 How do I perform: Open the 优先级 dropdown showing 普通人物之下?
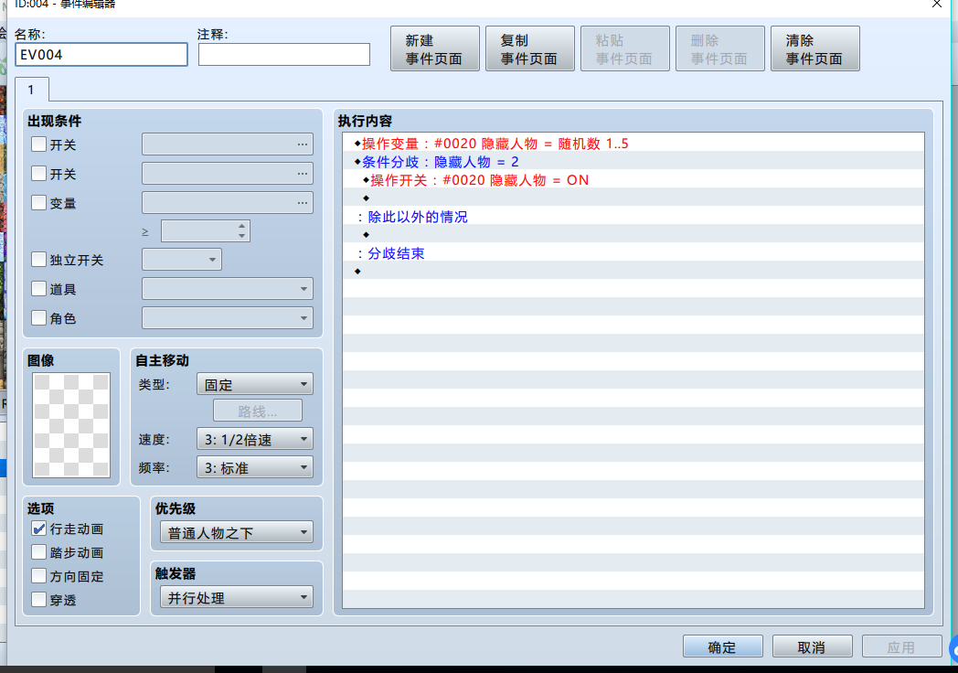(237, 532)
